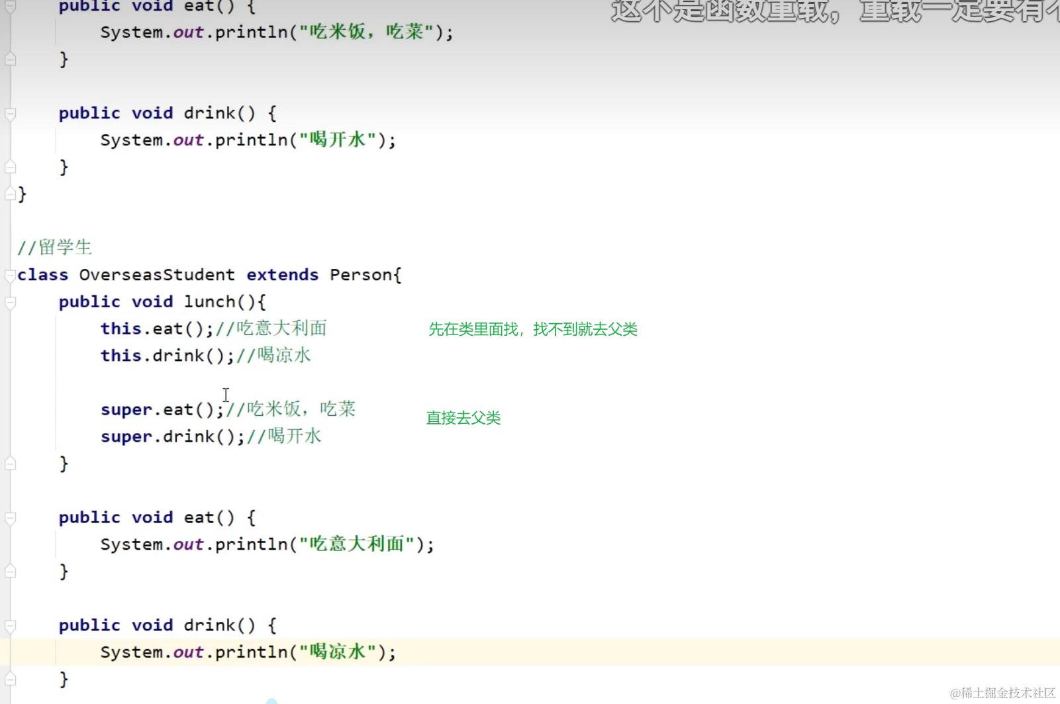Click fold-end marker below println 吃米饭，吃菜
This screenshot has width=1060, height=704.
pyautogui.click(x=10, y=59)
